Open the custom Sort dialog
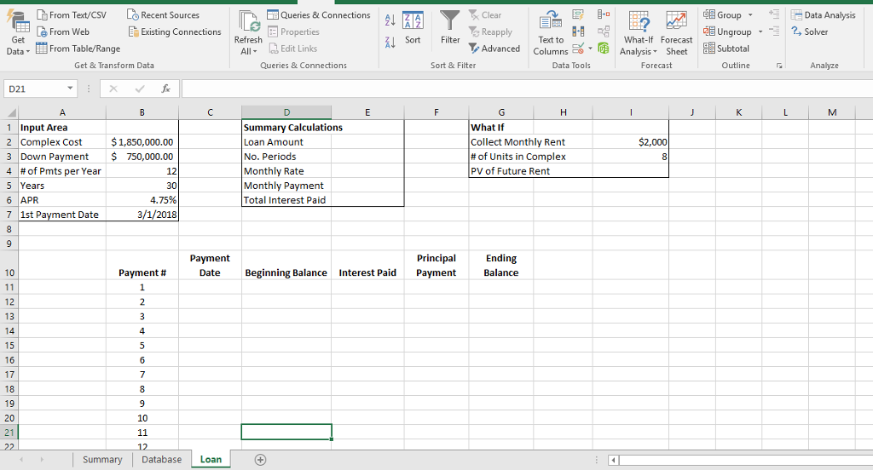Screen dimensions: 873x470 [x=413, y=28]
